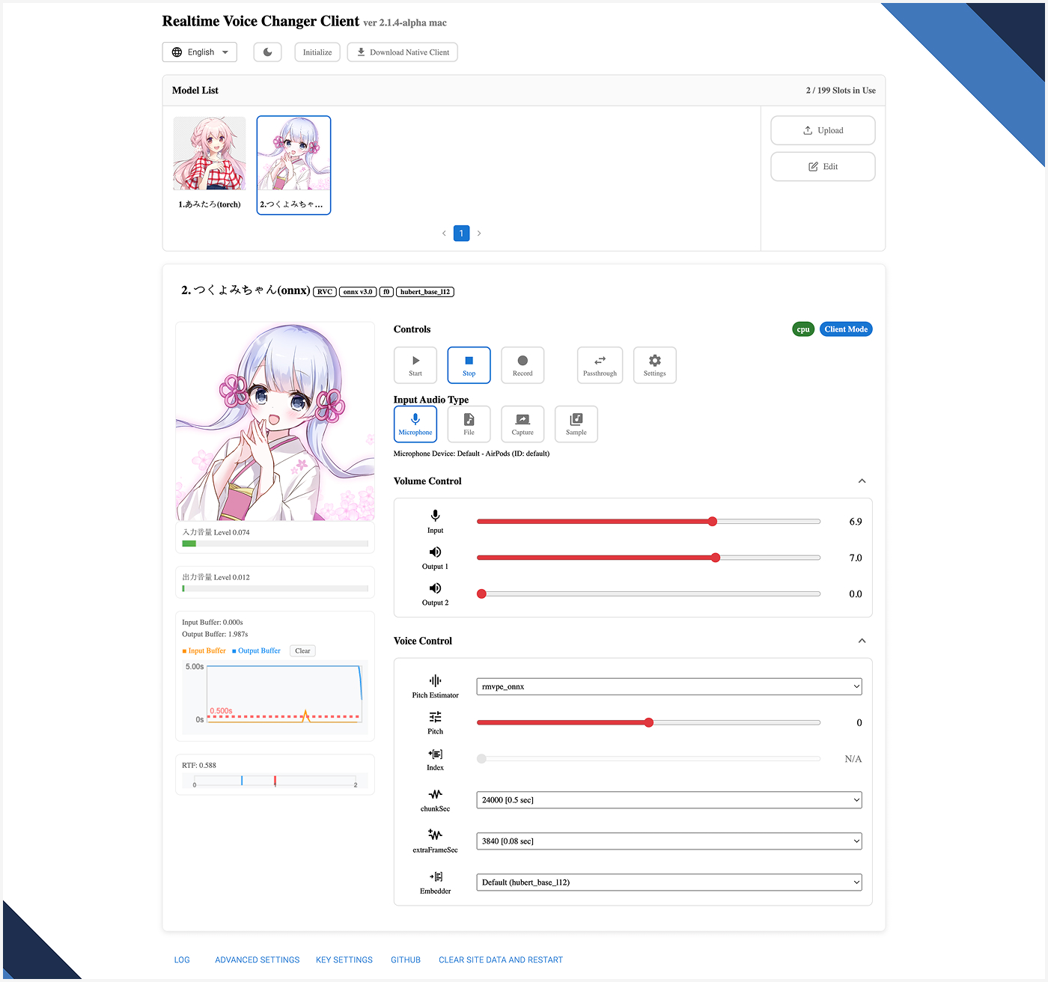
Task: Toggle dark mode with moon button
Action: (267, 52)
